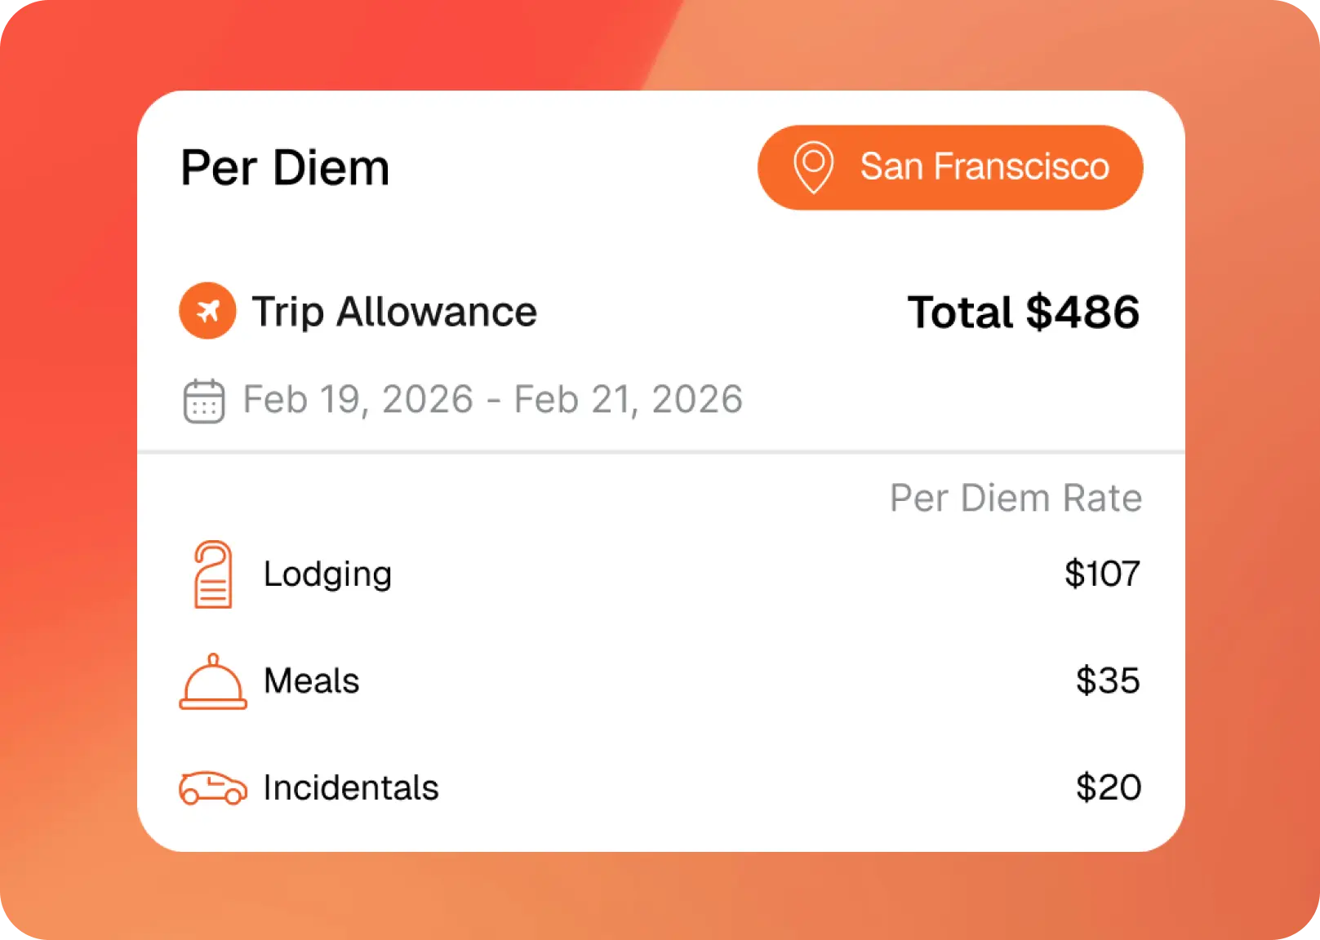This screenshot has width=1320, height=940.
Task: Click the $35 meals rate
Action: 1108,681
